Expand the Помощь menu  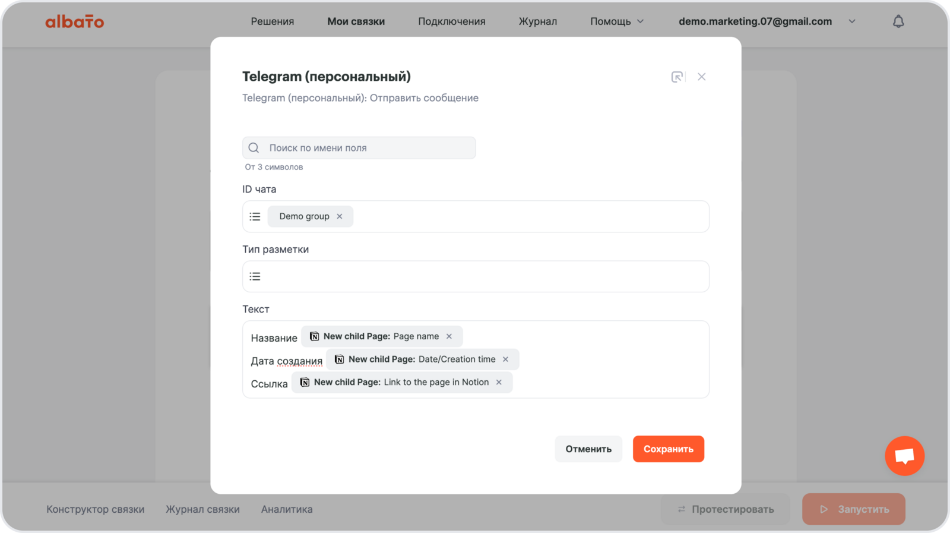pos(617,21)
